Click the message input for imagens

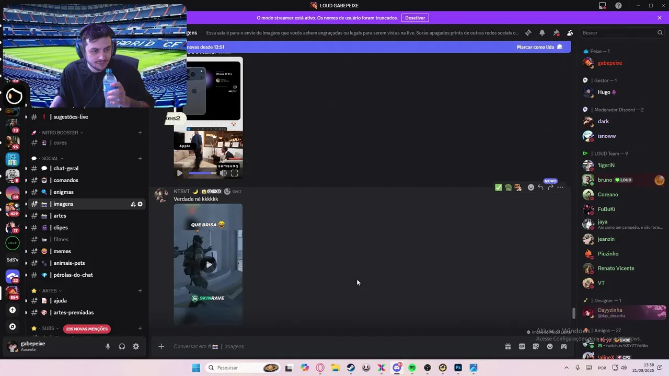point(334,346)
